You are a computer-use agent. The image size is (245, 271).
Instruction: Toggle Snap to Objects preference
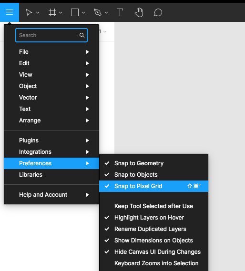(154, 175)
